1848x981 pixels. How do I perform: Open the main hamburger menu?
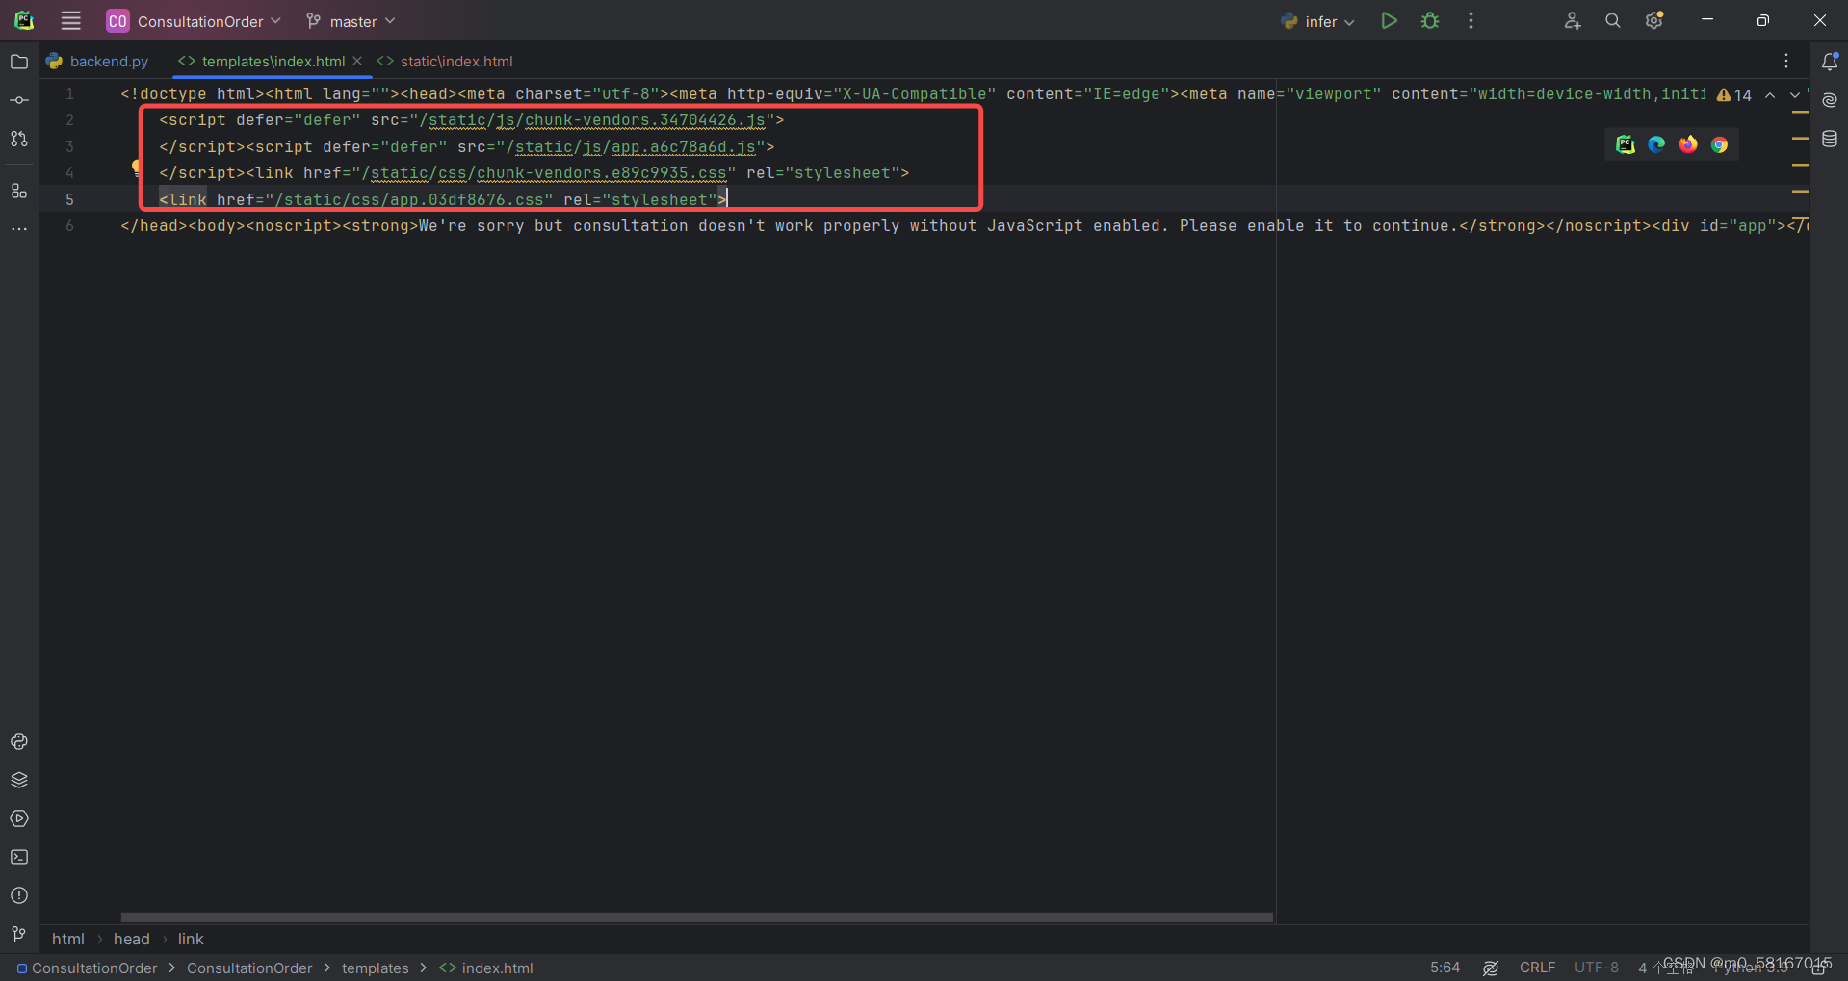coord(70,20)
